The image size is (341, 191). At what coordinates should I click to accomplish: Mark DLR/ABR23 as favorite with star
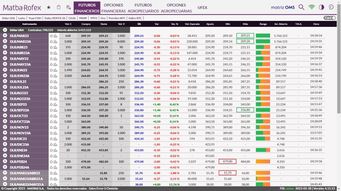pyautogui.click(x=51, y=47)
